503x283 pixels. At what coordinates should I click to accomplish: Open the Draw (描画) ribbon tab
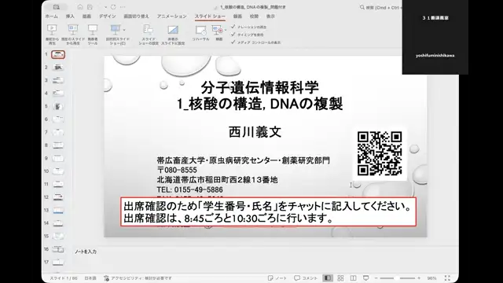point(86,17)
